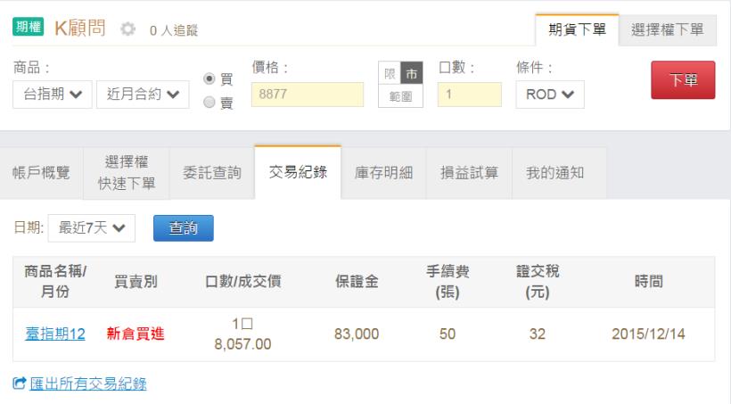Click the 手續費(張) column header
This screenshot has width=731, height=404.
click(448, 282)
